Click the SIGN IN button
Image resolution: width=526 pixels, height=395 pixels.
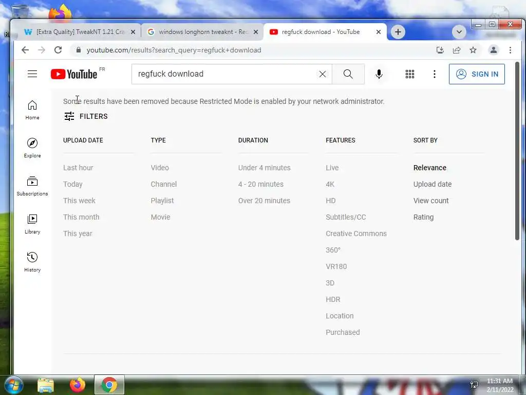tap(477, 74)
